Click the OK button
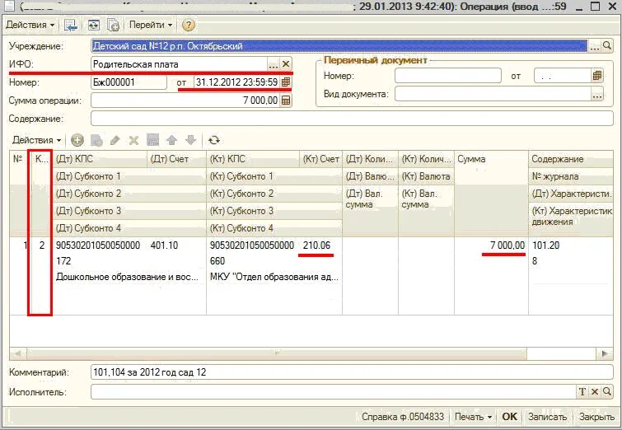622x430 pixels. pos(509,417)
